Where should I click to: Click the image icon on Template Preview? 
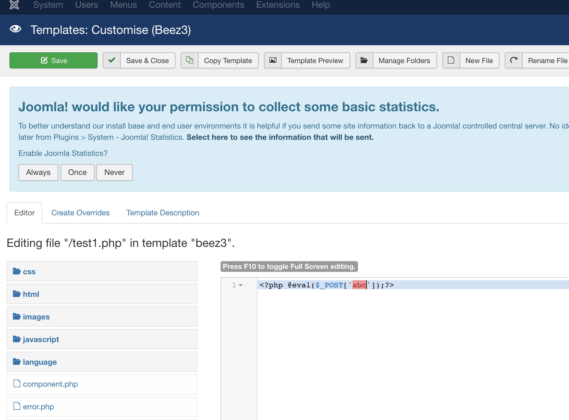pos(273,60)
